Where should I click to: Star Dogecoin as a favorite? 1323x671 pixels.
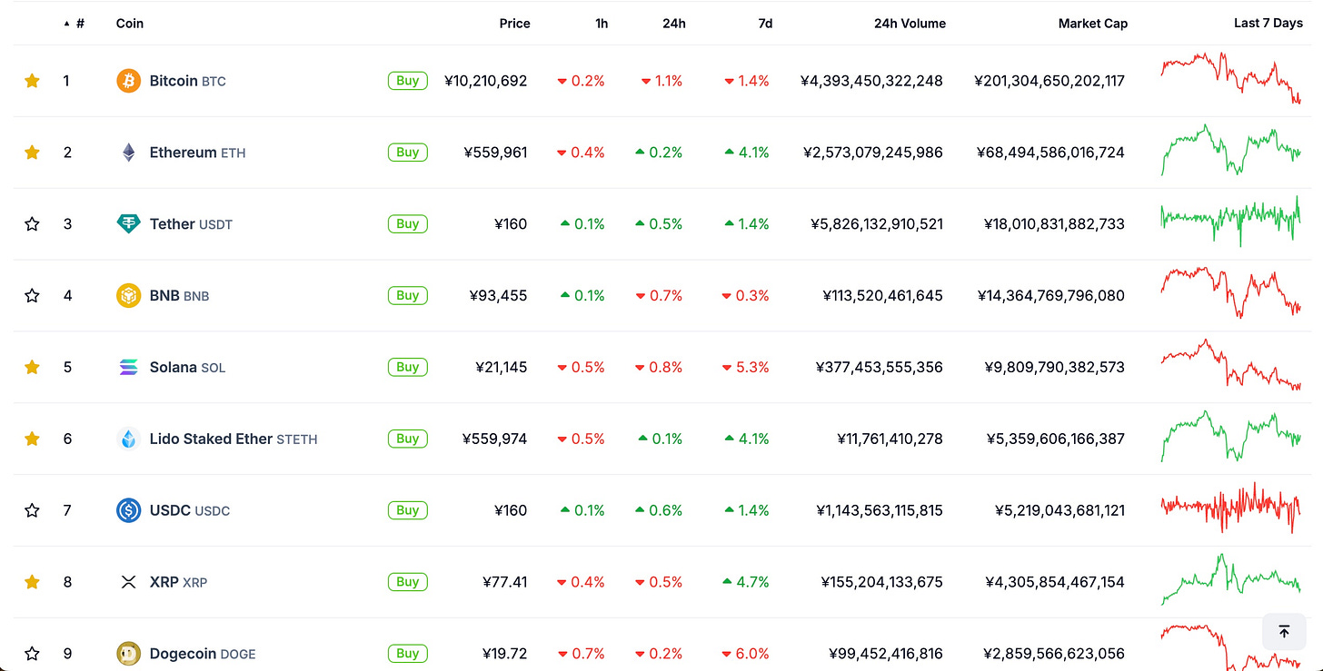[x=32, y=654]
